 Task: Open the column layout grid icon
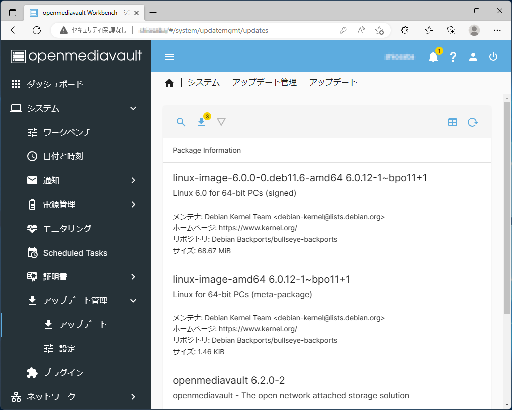pos(453,122)
